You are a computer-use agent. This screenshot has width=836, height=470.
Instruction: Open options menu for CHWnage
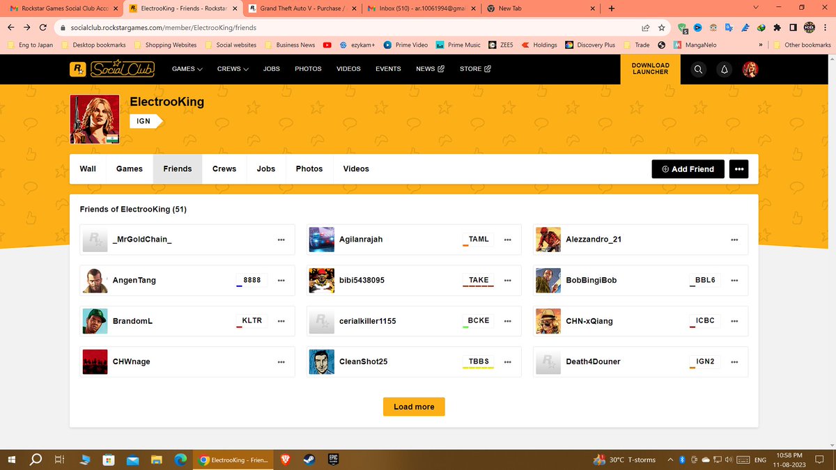pos(281,362)
